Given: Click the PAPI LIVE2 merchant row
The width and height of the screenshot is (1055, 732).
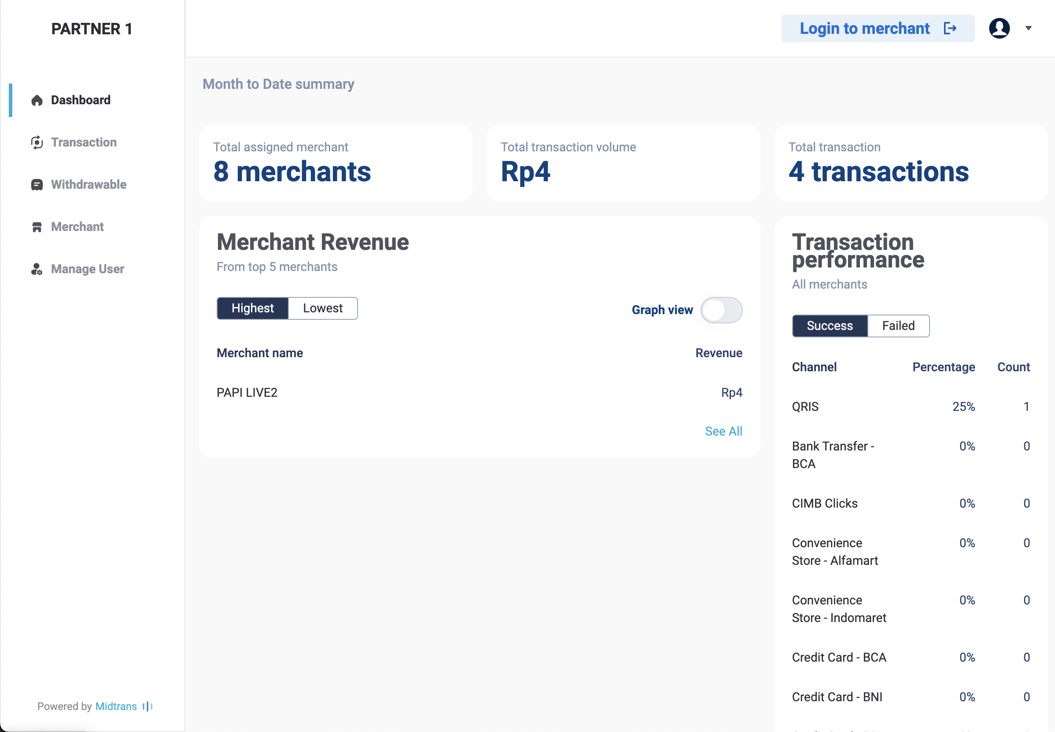Looking at the screenshot, I should [247, 392].
